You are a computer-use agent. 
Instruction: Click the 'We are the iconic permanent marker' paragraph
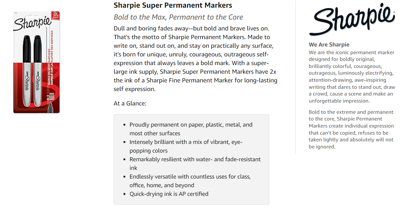(x=352, y=77)
